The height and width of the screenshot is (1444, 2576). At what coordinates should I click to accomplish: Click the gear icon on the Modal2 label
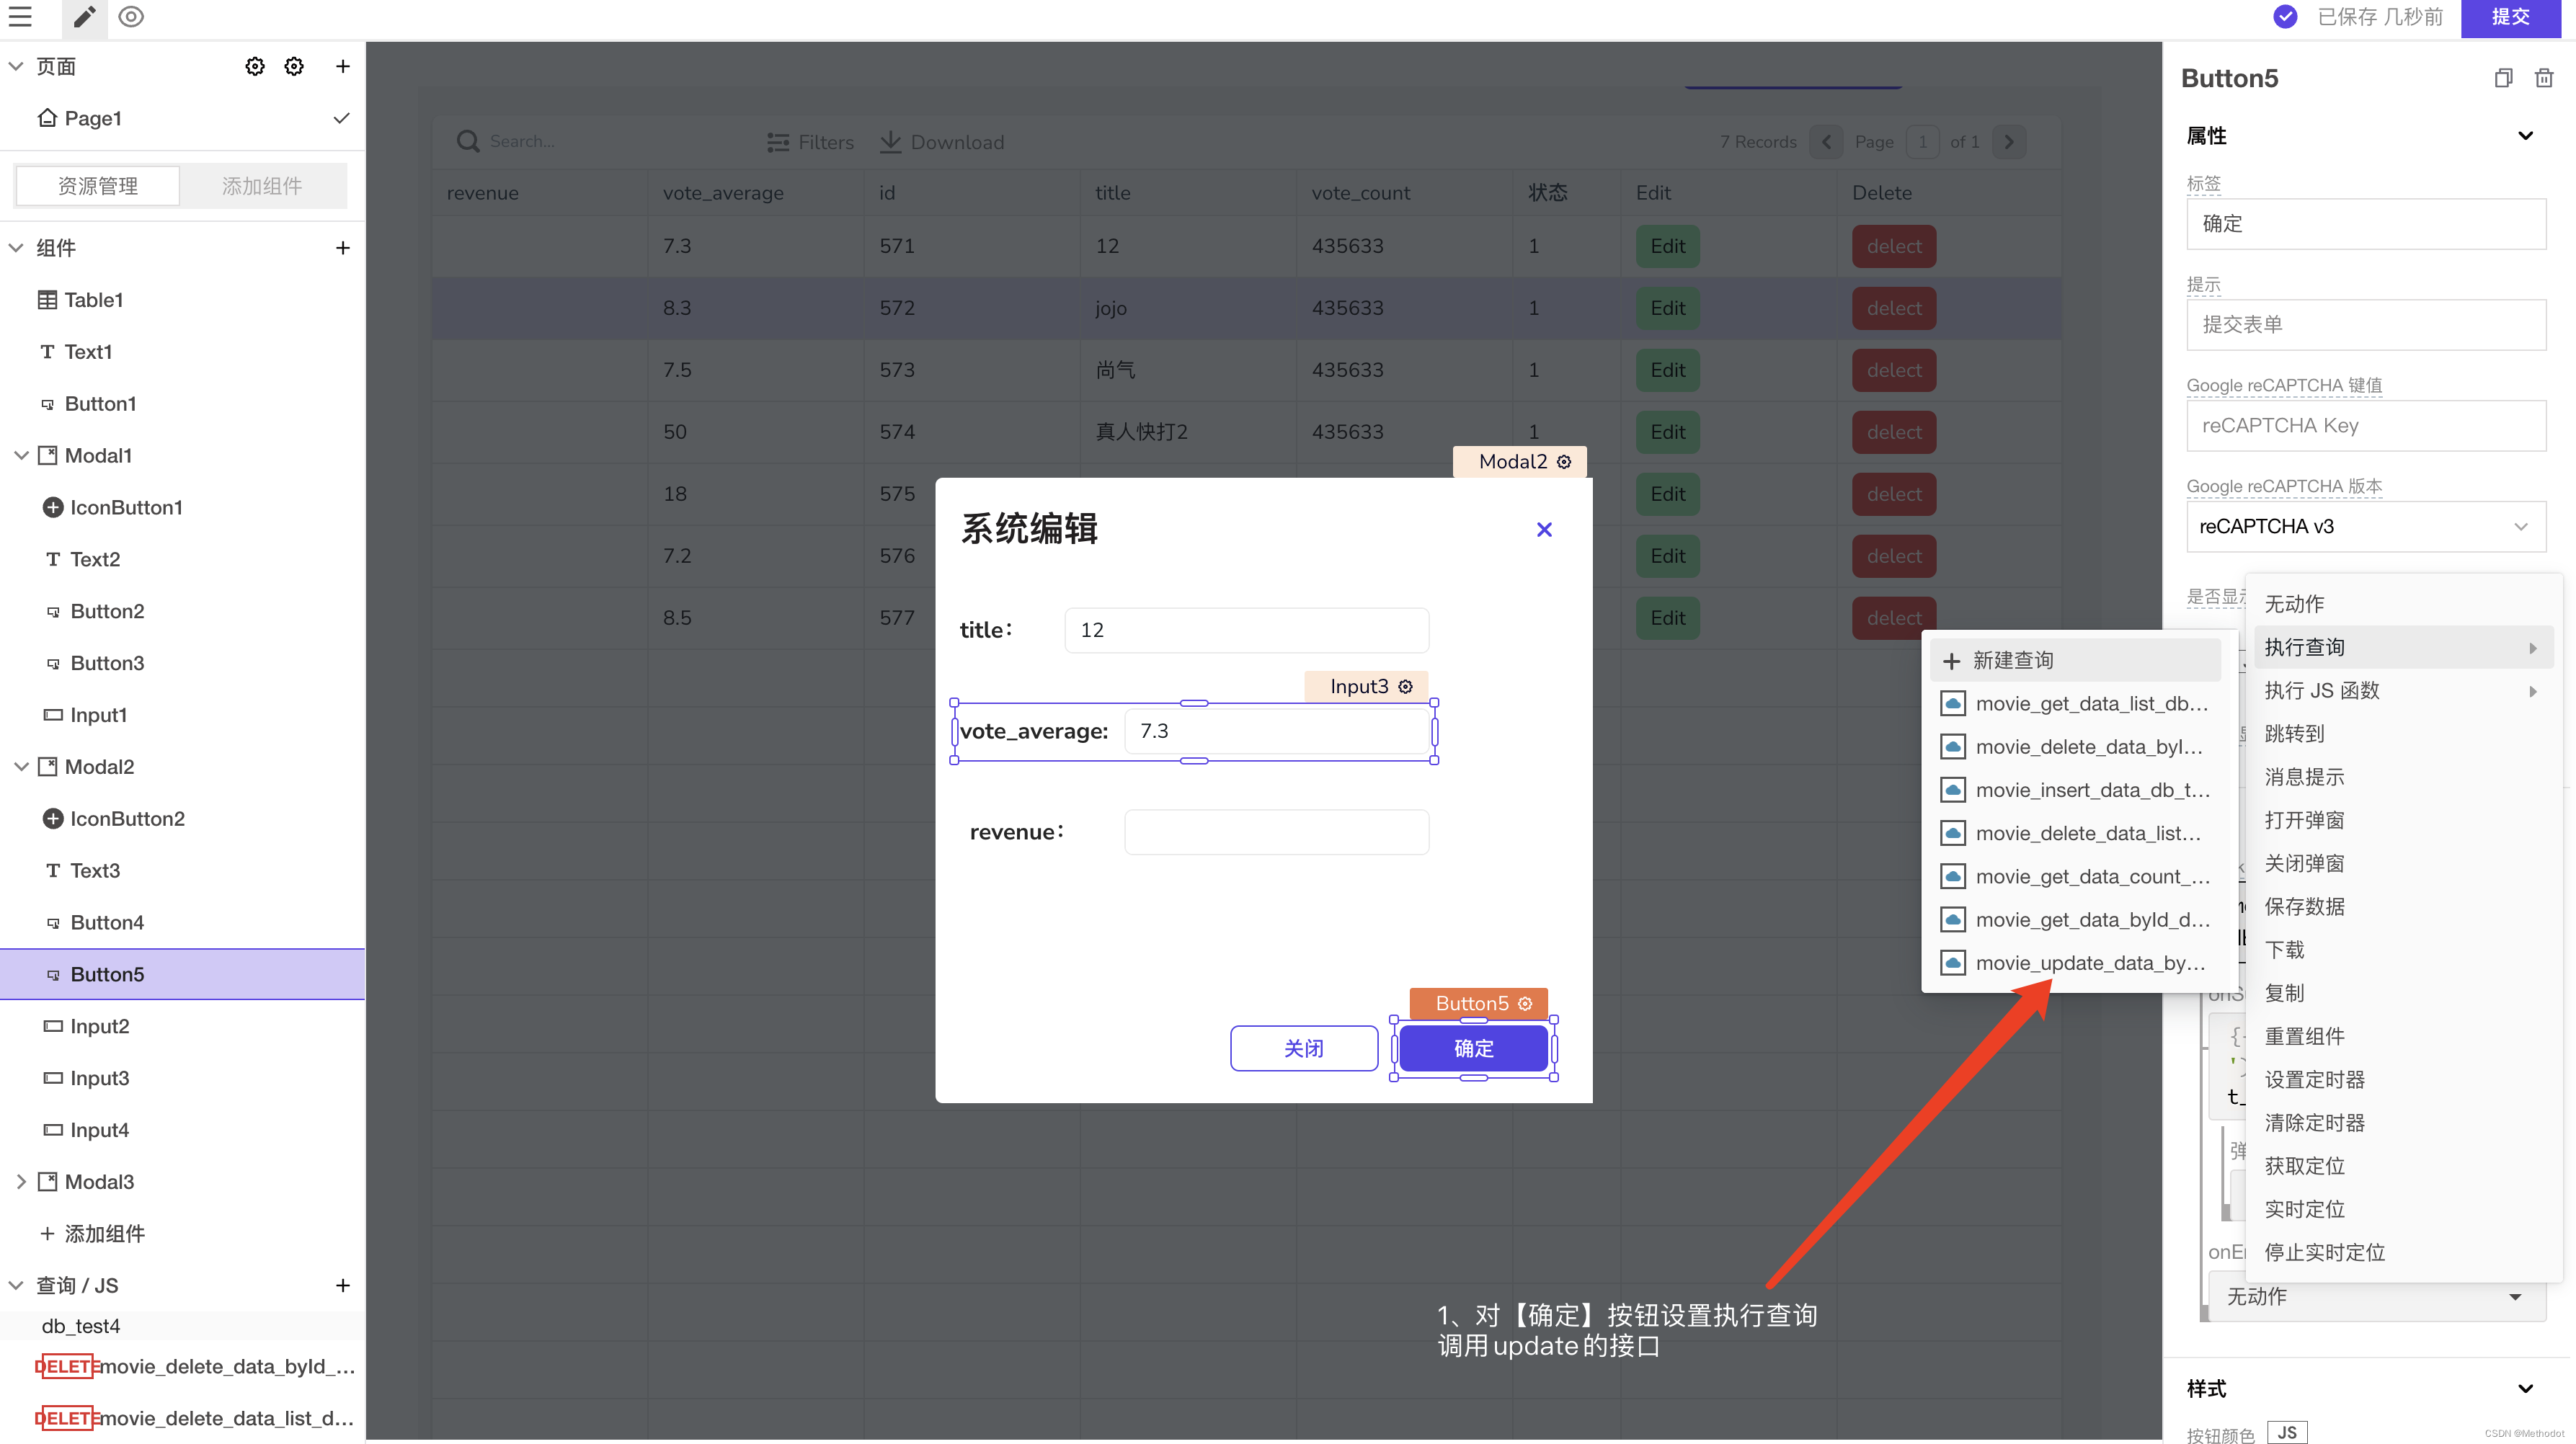pyautogui.click(x=1564, y=462)
